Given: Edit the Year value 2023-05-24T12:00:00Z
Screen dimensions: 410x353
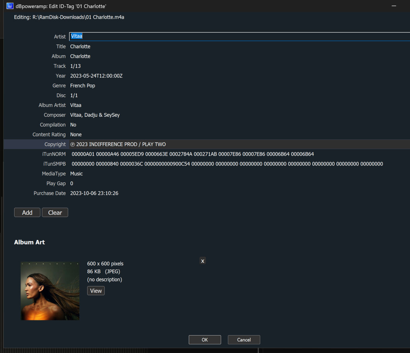Looking at the screenshot, I should [96, 76].
